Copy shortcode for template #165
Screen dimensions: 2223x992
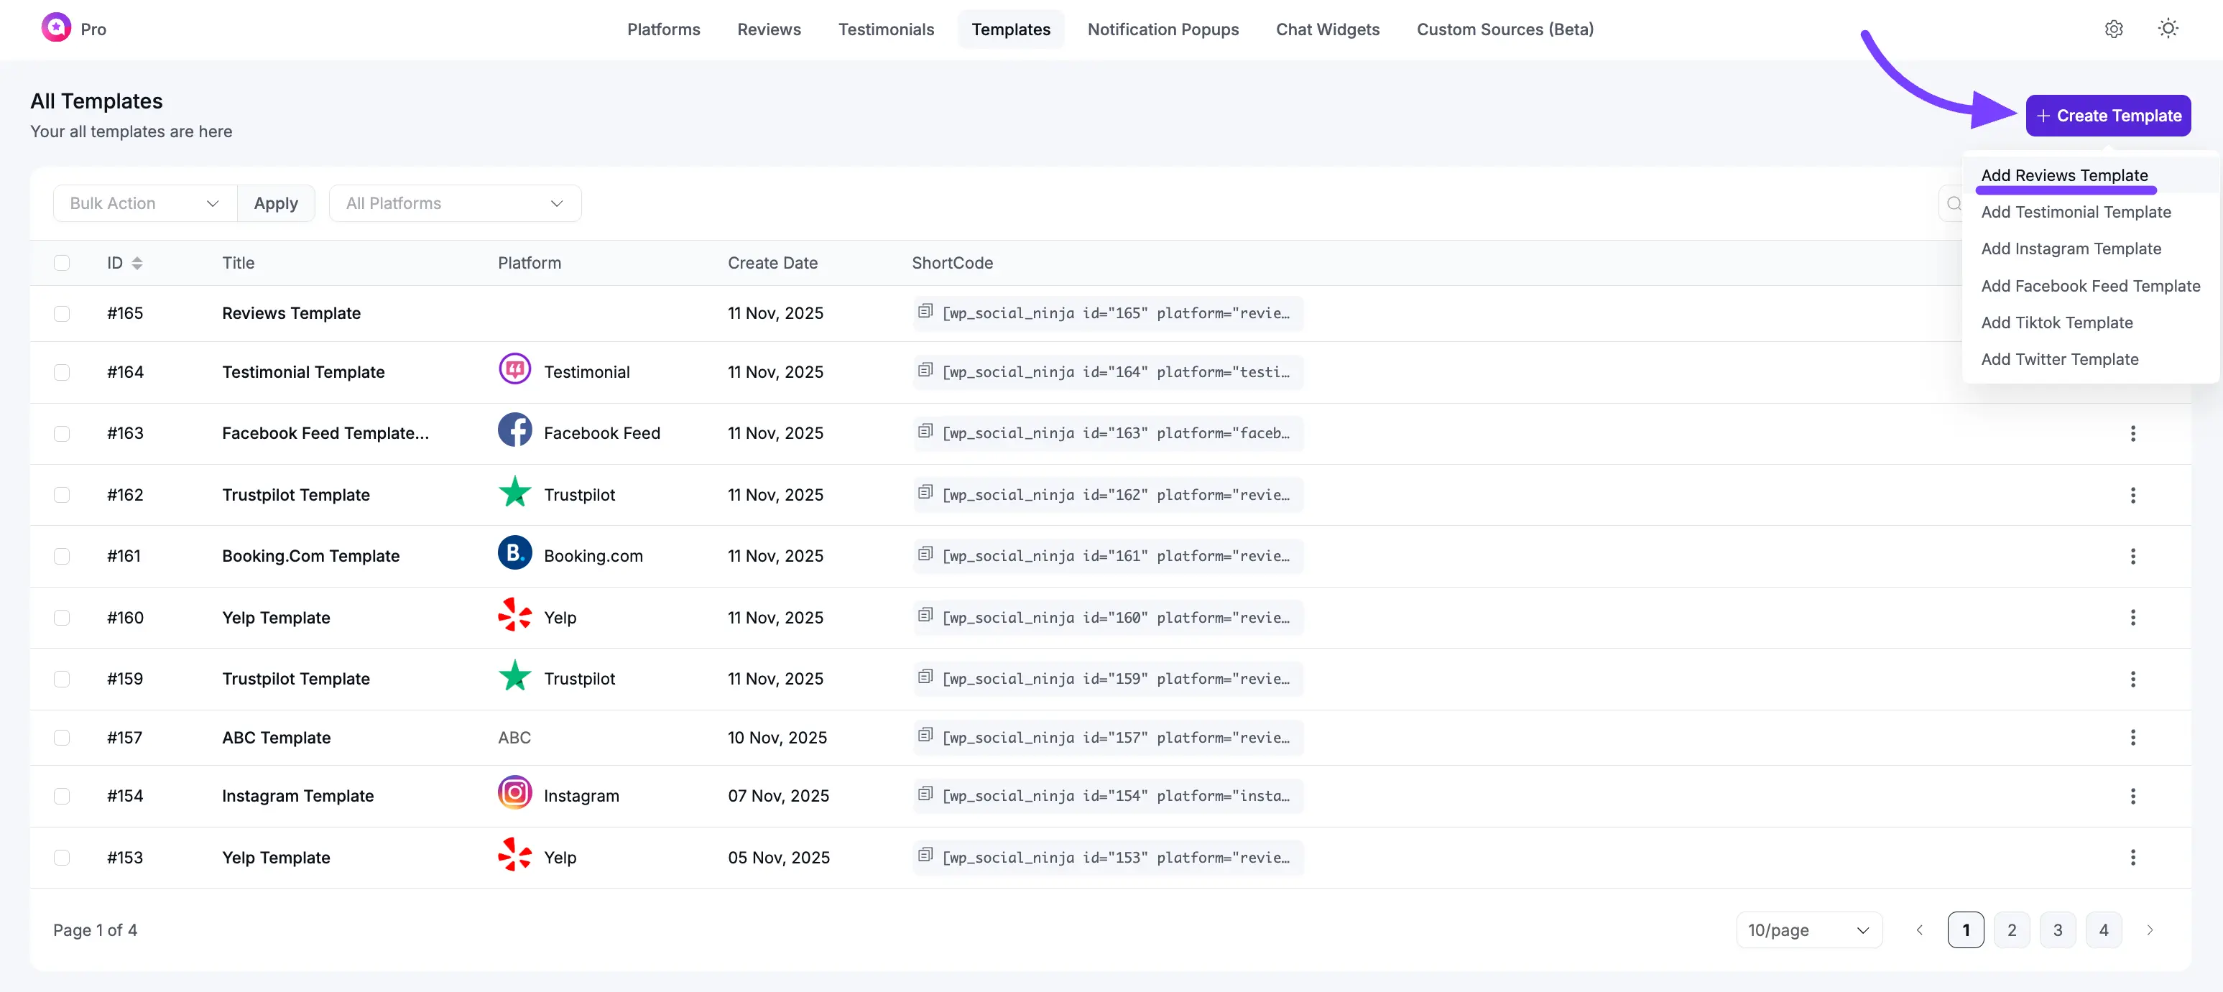coord(925,312)
